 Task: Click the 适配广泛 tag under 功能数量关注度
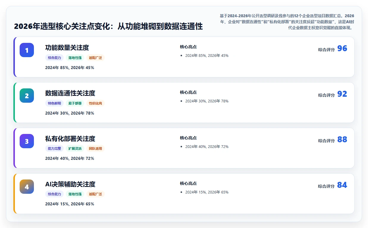tap(95, 58)
